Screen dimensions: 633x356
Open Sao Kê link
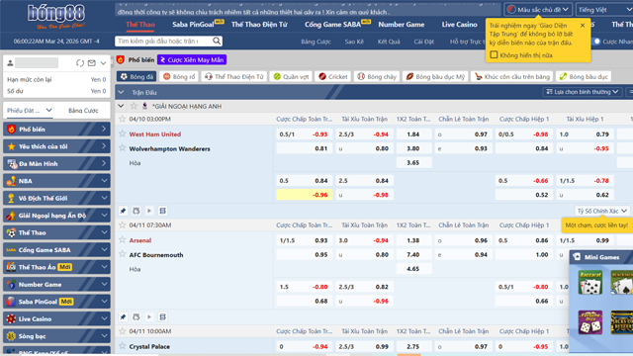354,42
